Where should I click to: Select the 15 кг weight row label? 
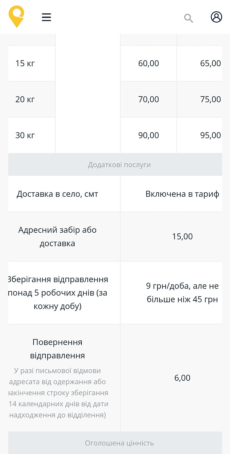(25, 63)
